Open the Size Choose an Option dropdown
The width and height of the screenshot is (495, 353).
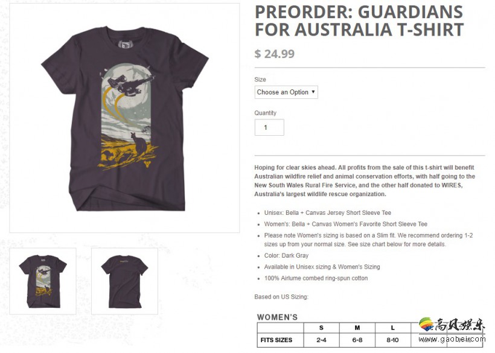(286, 92)
